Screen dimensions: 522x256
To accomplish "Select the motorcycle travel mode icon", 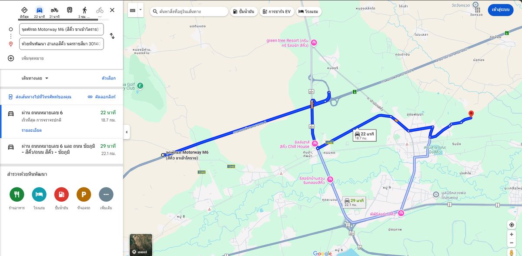I will click(x=54, y=10).
